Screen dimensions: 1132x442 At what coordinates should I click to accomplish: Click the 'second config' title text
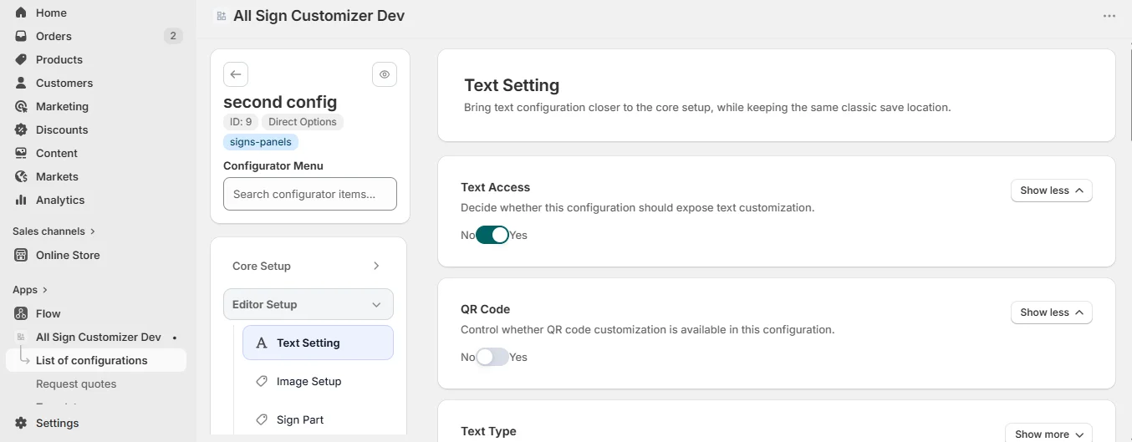tap(280, 102)
